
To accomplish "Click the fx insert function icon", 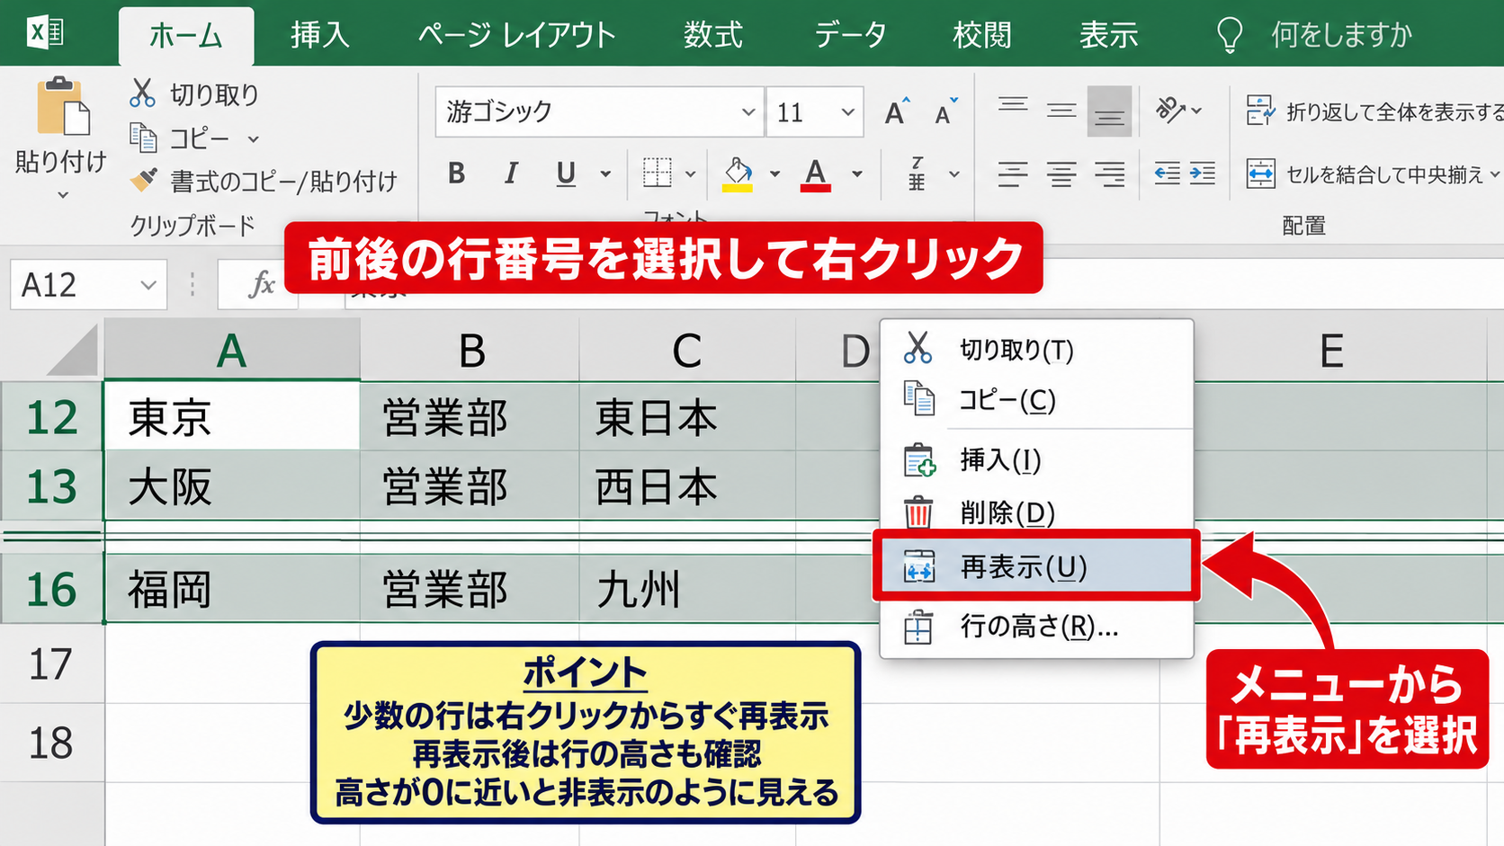I will point(261,285).
